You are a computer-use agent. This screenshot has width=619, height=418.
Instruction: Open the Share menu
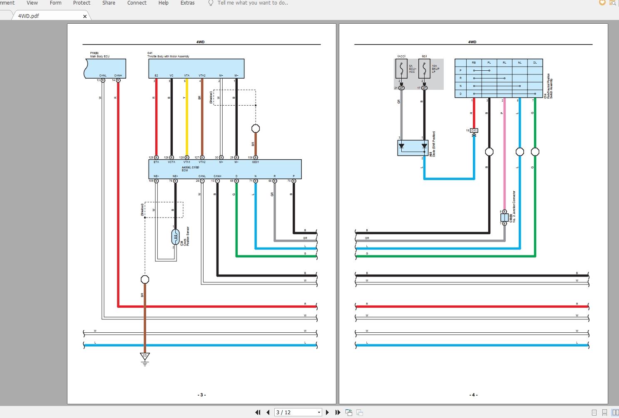tap(109, 3)
